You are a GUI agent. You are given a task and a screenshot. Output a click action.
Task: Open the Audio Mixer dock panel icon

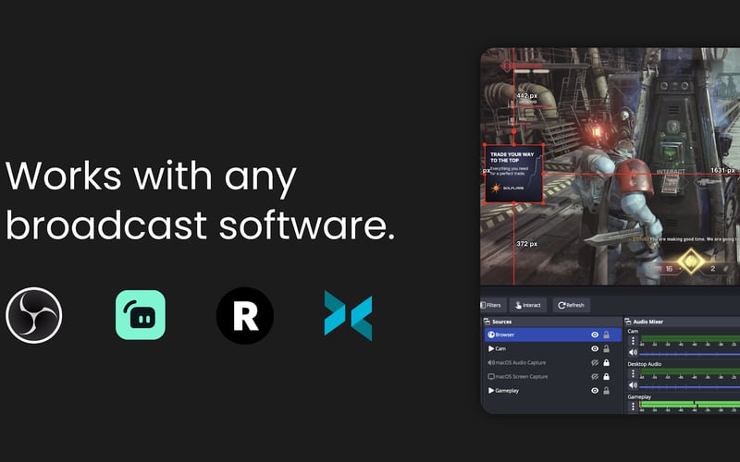coord(628,322)
